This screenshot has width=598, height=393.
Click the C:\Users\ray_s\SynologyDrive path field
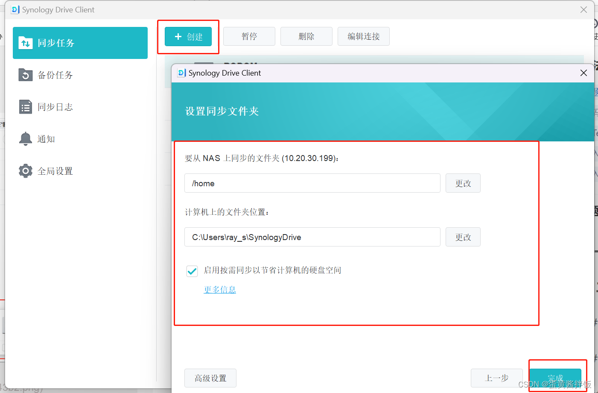[x=312, y=237]
